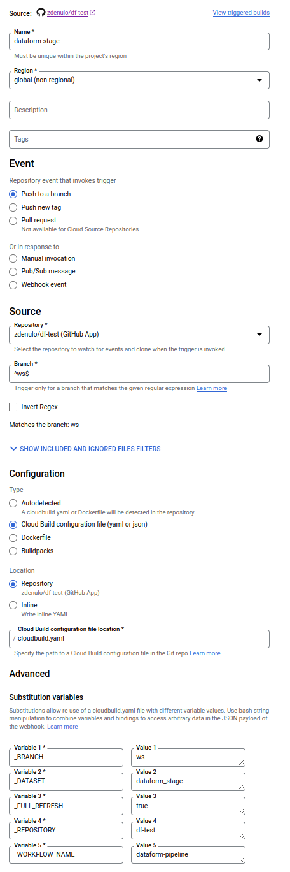The width and height of the screenshot is (290, 872).
Task: Open the external link icon next to zdenulo/df-test
Action: (93, 13)
